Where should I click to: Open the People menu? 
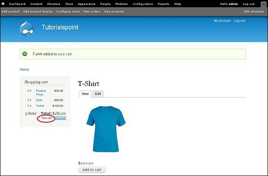click(x=105, y=4)
